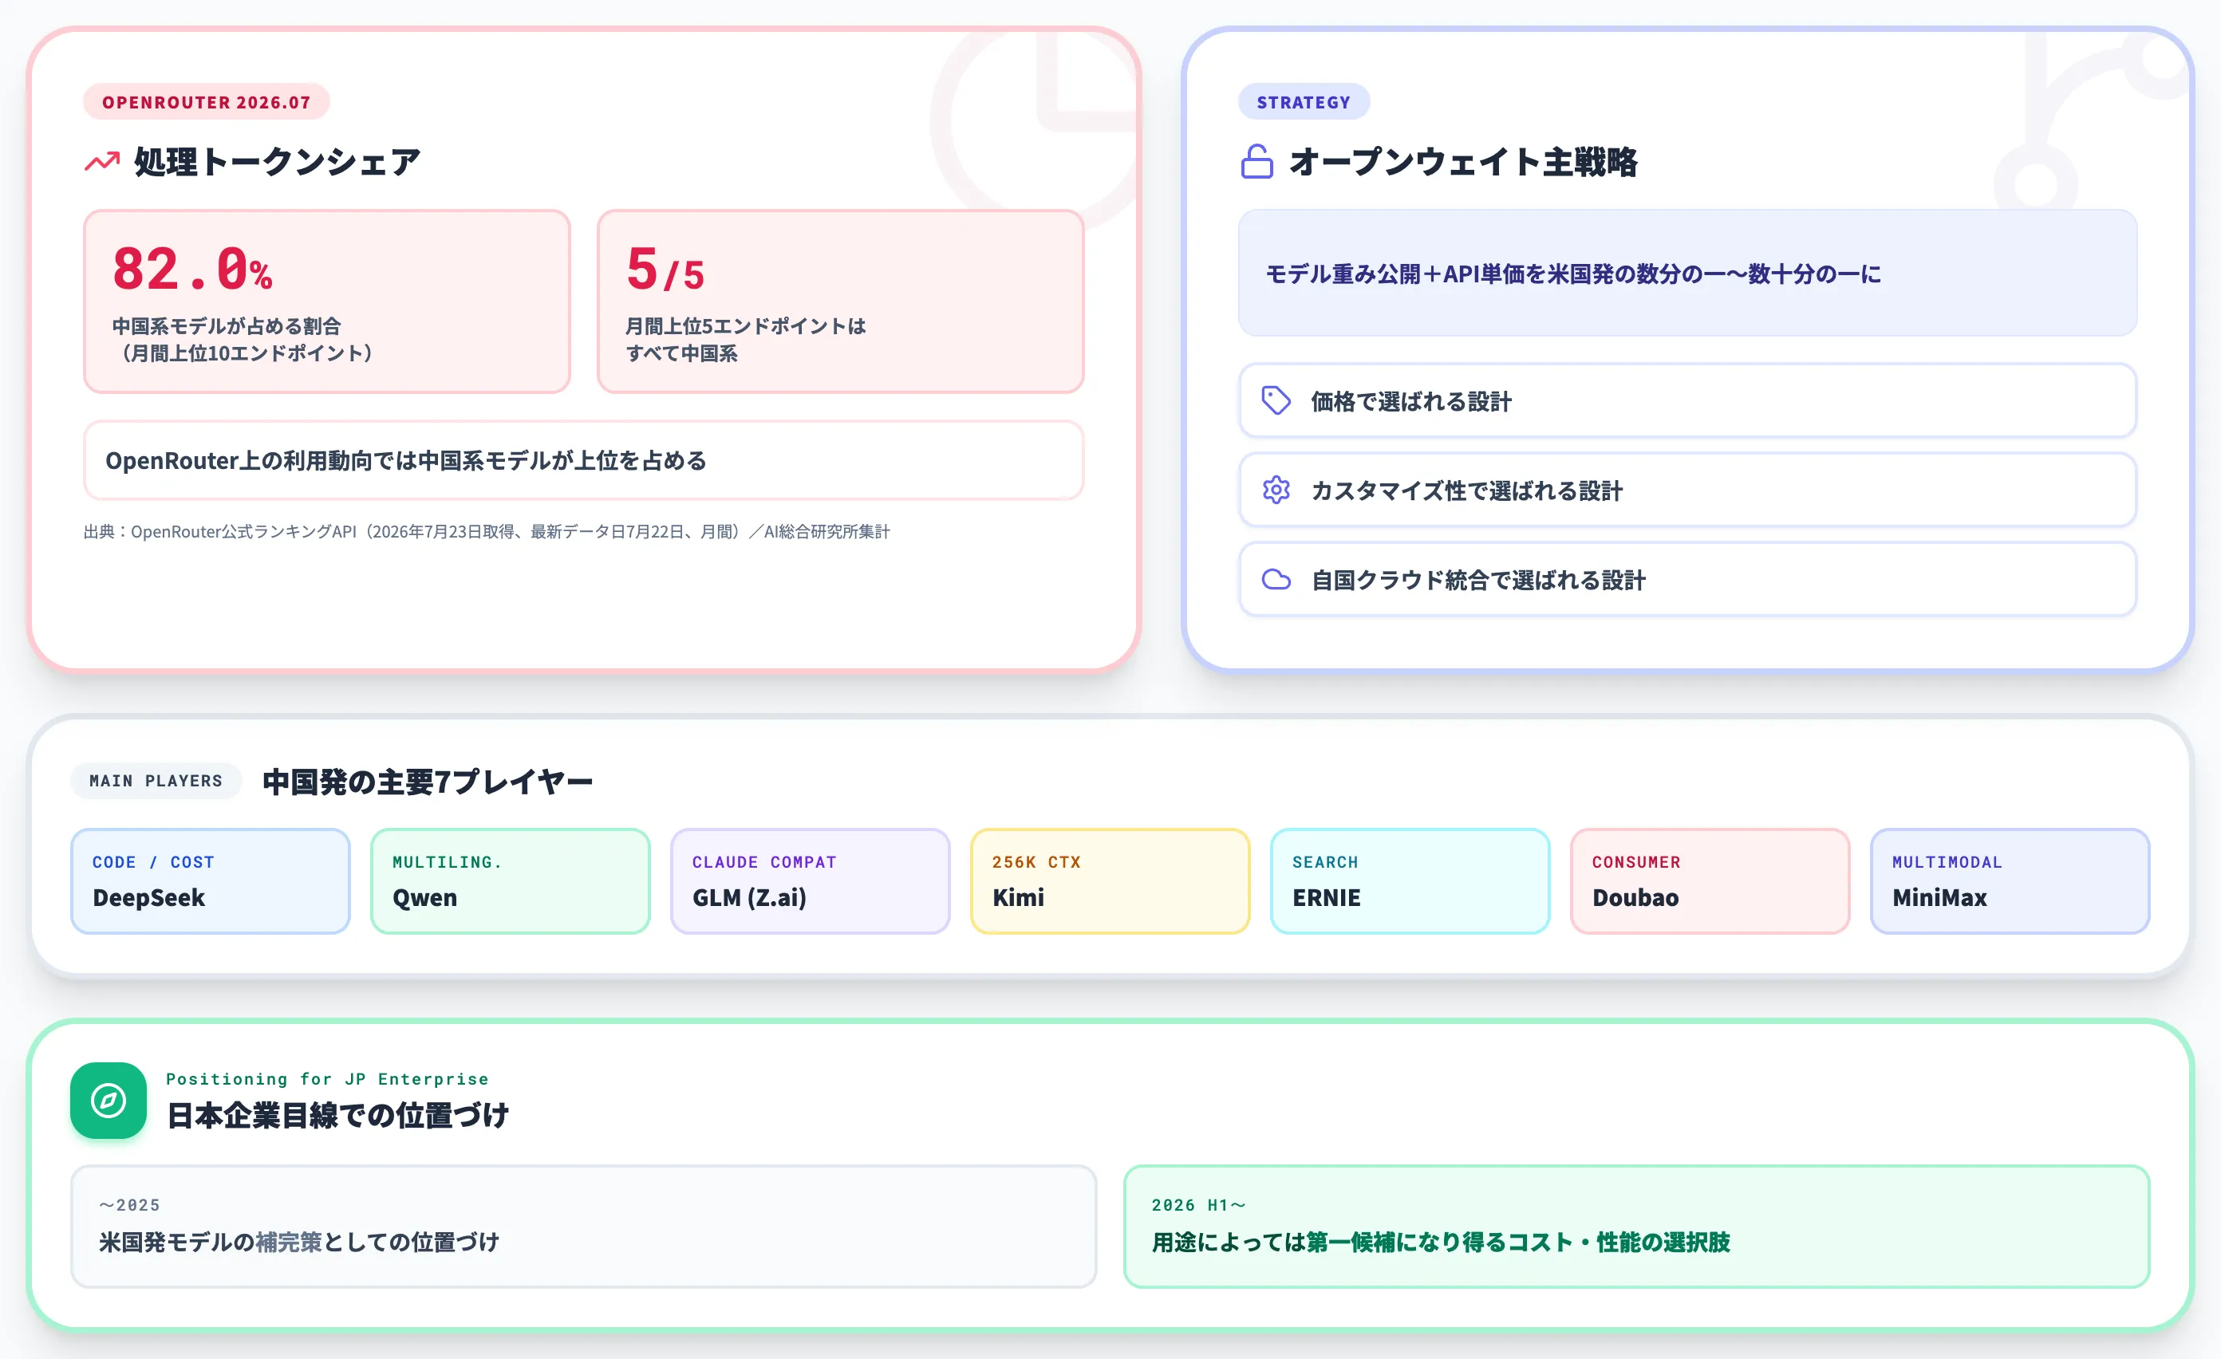Image resolution: width=2221 pixels, height=1359 pixels.
Task: Click the ～2025 positioning box
Action: pos(583,1226)
